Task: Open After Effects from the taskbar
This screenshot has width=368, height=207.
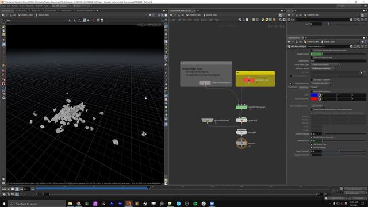Action: (x=112, y=204)
